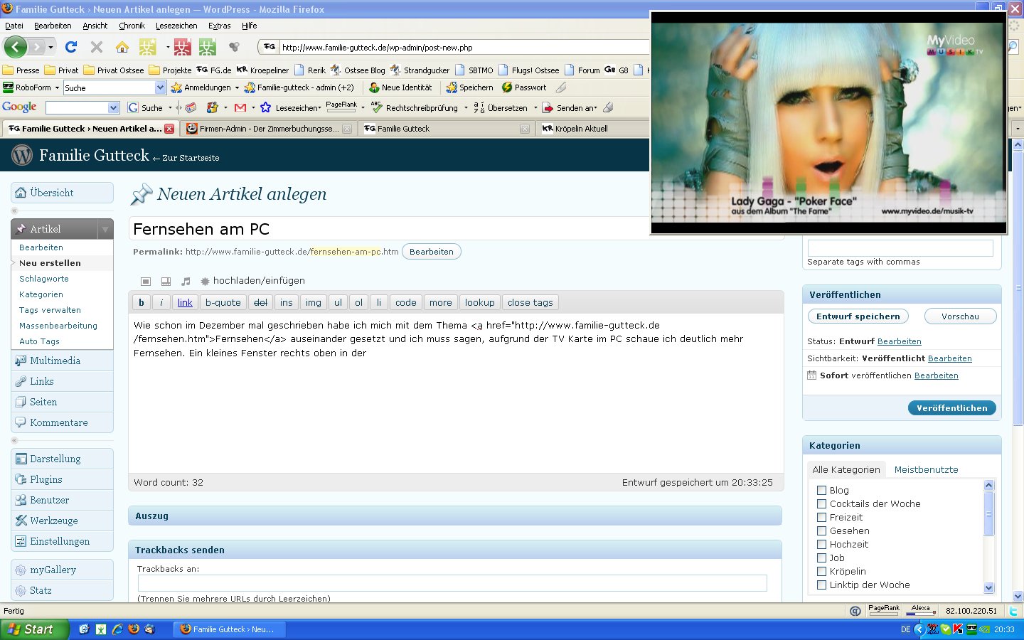Open the Gmail icon in Google toolbar
1024x640 pixels.
click(240, 107)
